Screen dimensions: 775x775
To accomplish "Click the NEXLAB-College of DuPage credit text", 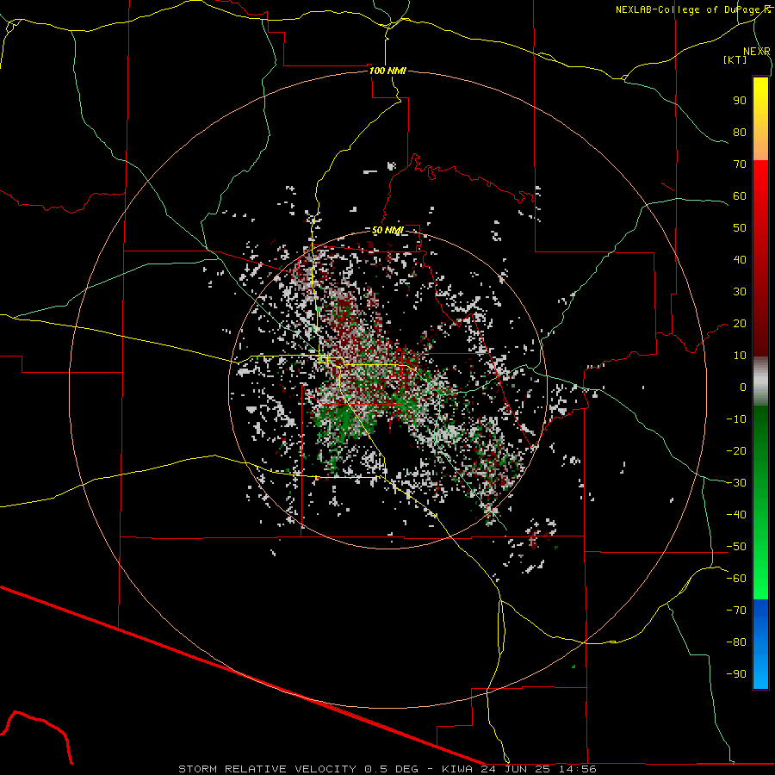I will pos(693,9).
